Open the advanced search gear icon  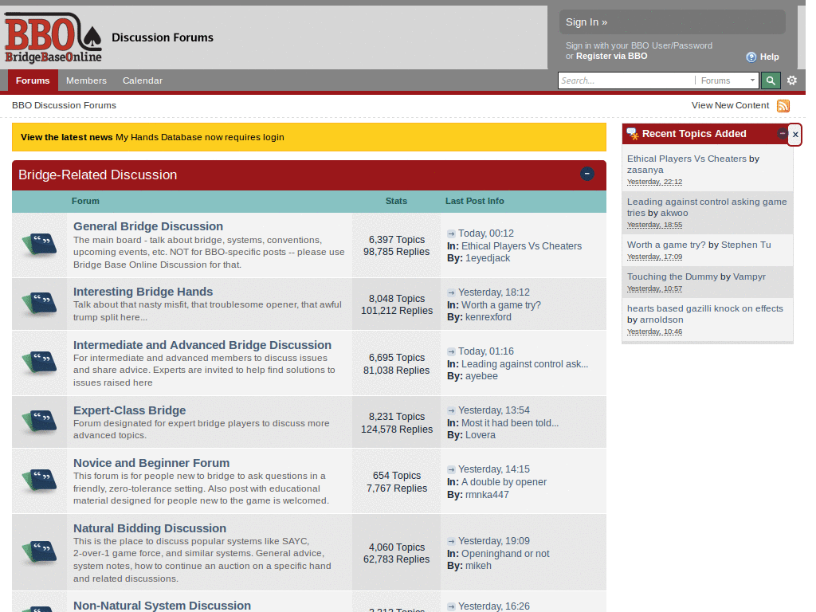tap(791, 80)
